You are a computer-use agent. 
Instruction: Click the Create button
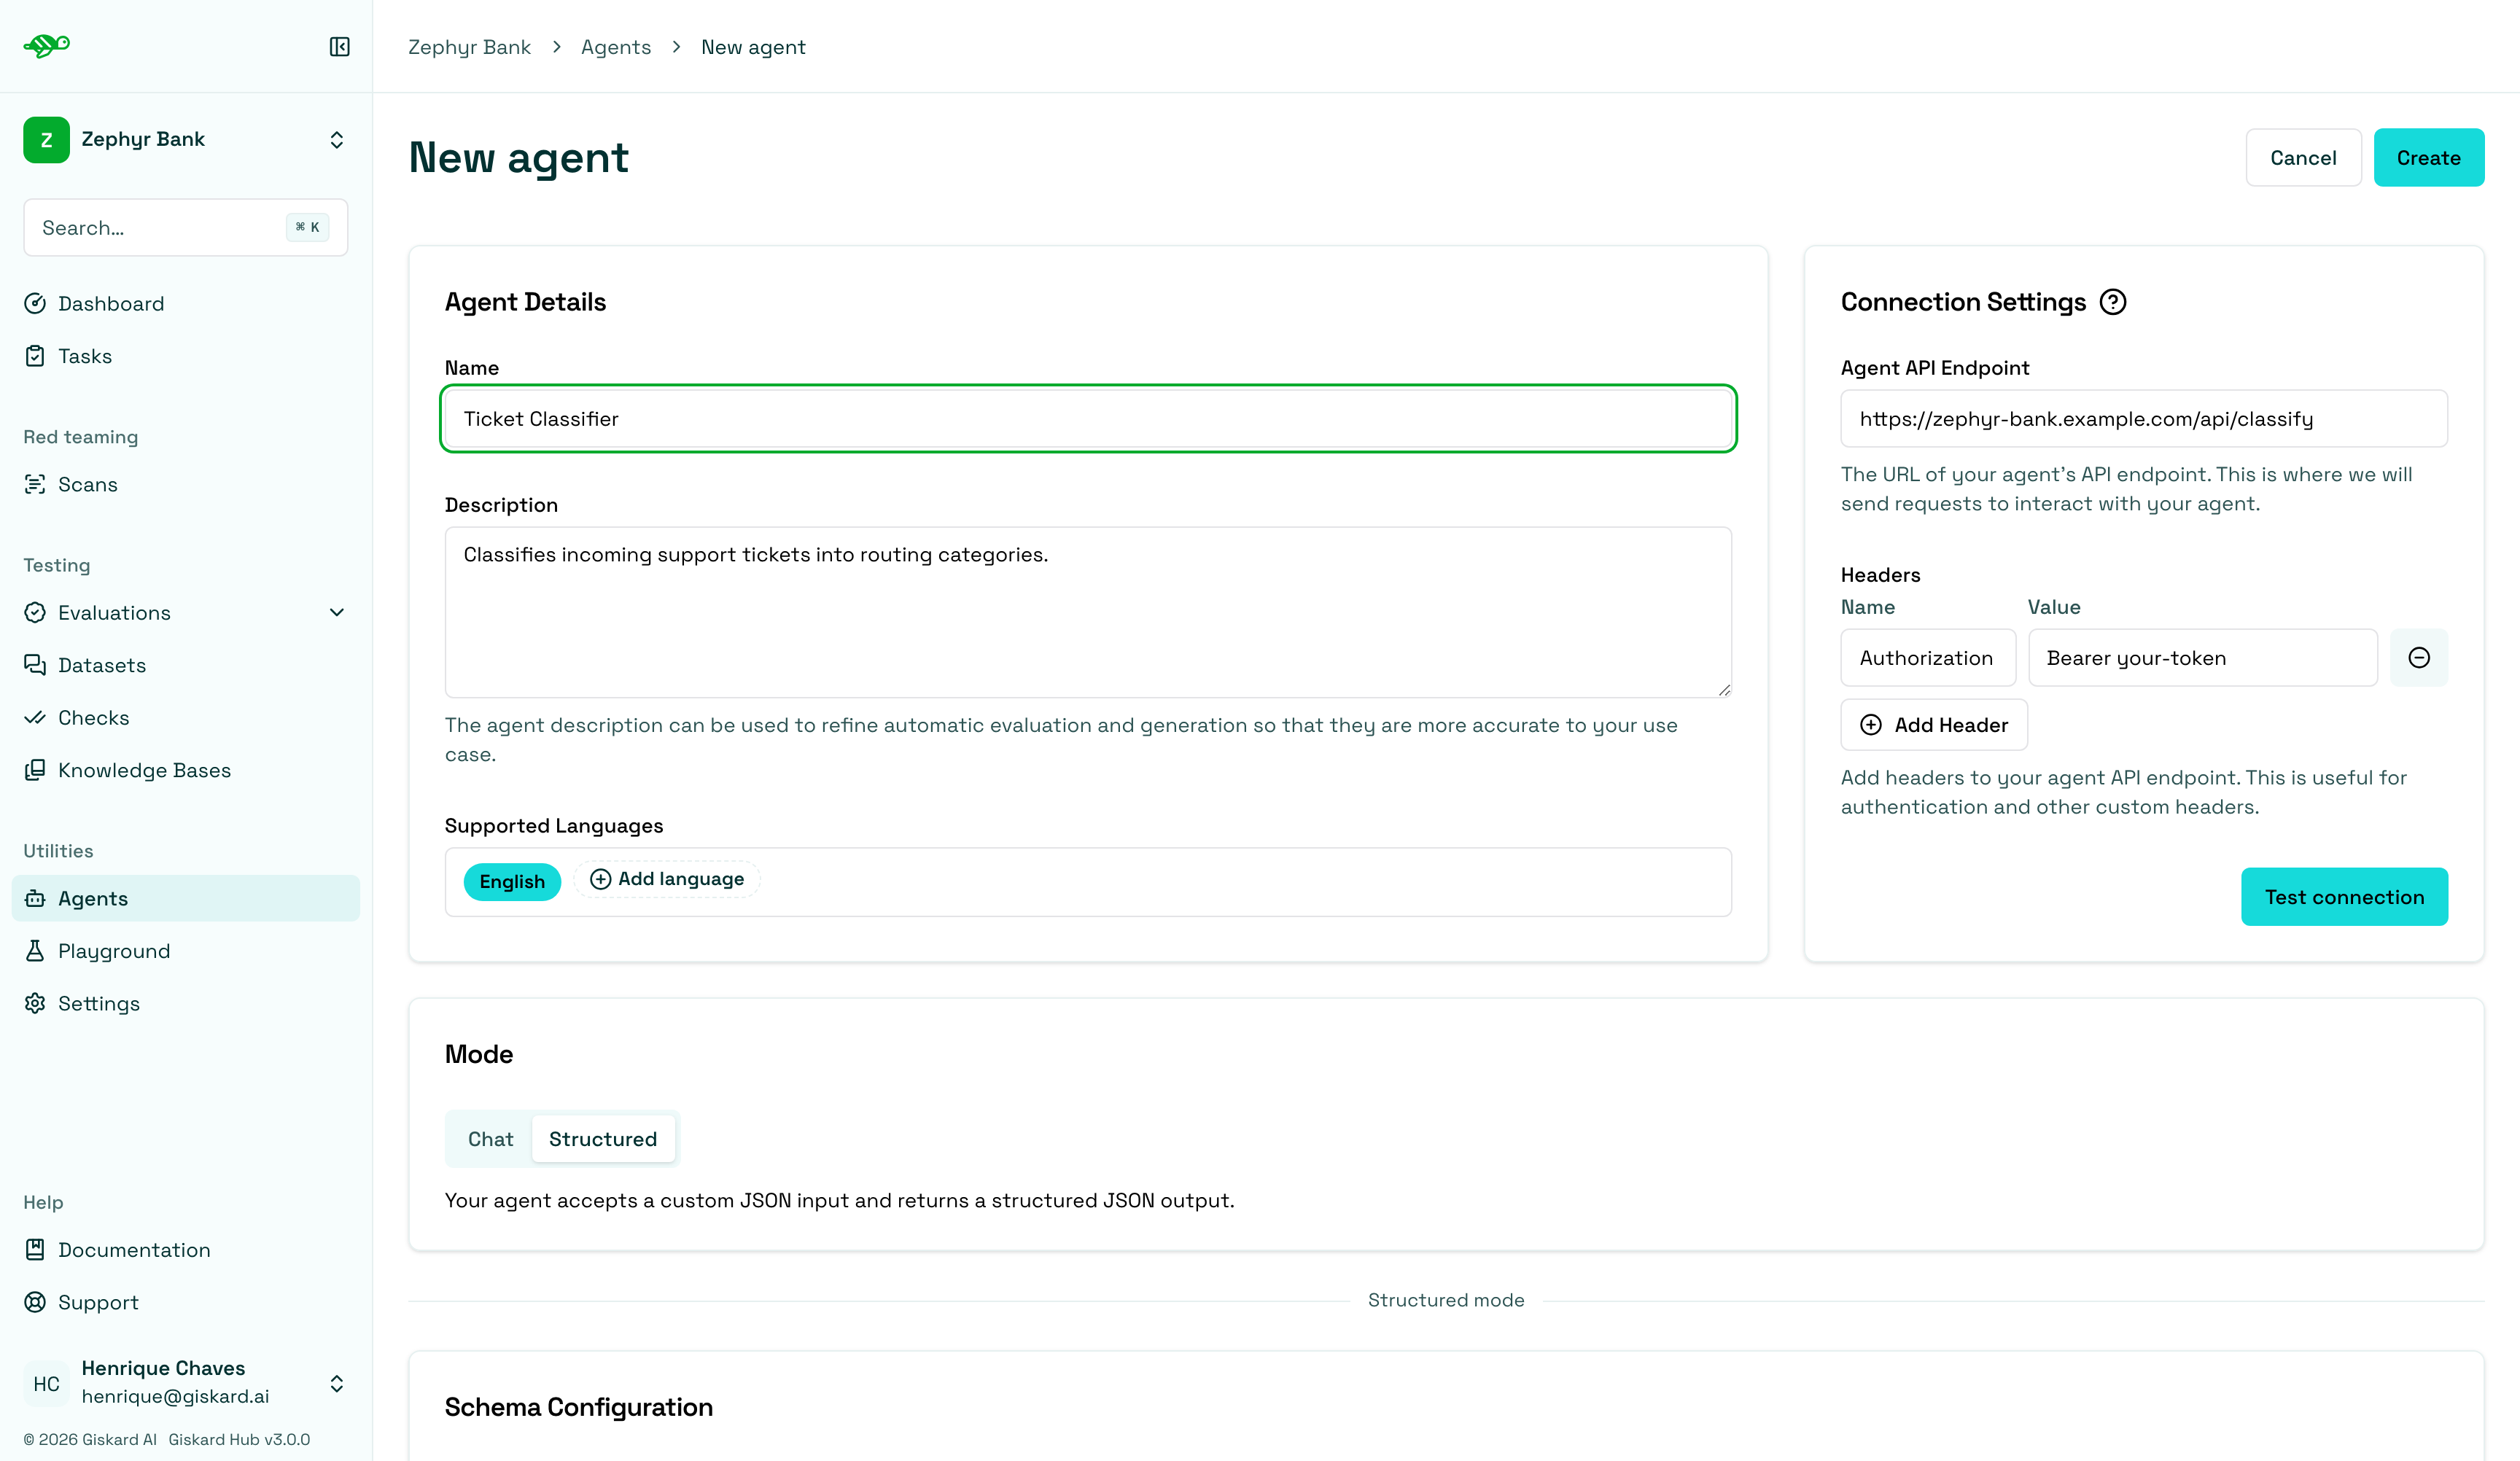2428,157
